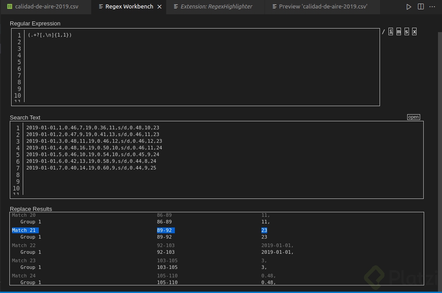Click search text line 5 ending 0.45,9,24
The image size is (442, 293).
pyautogui.click(x=93, y=154)
